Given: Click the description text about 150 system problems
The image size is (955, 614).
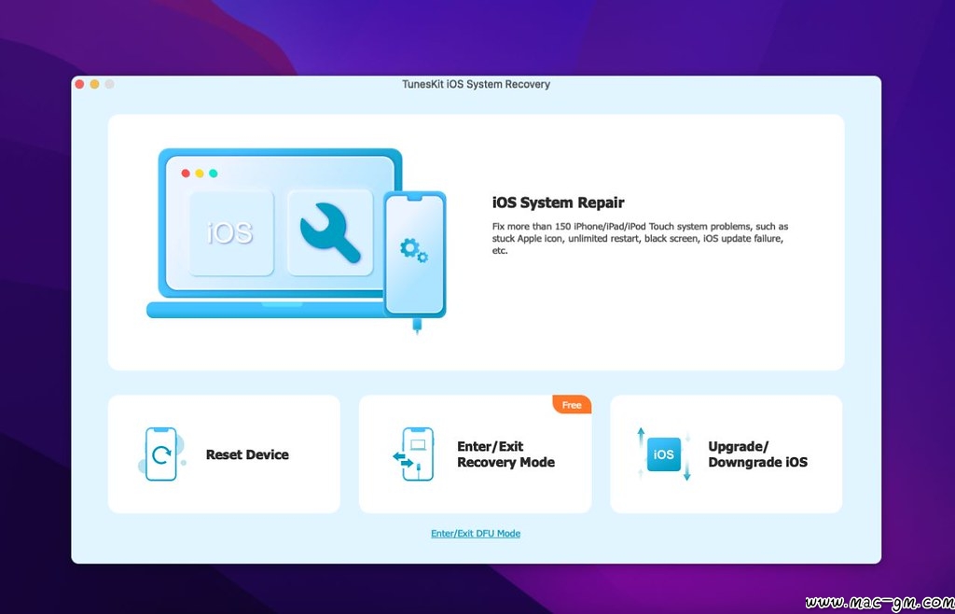Looking at the screenshot, I should (640, 238).
